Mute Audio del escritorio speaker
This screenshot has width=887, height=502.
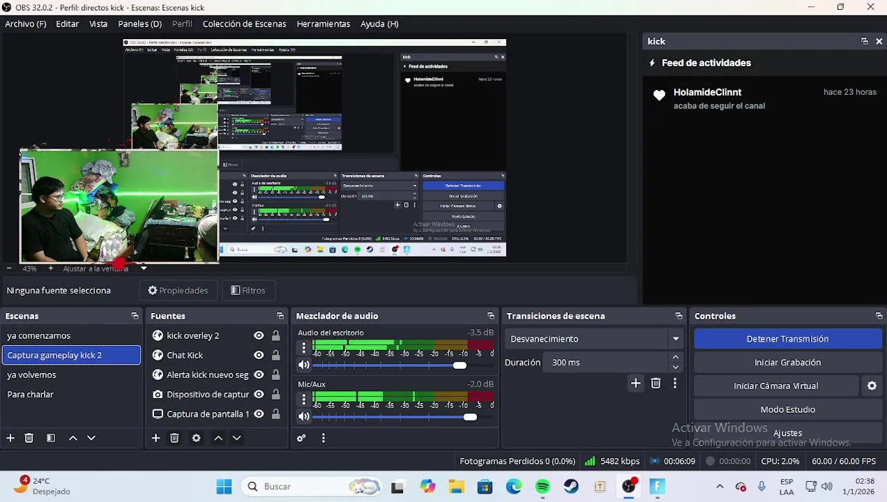click(x=304, y=365)
